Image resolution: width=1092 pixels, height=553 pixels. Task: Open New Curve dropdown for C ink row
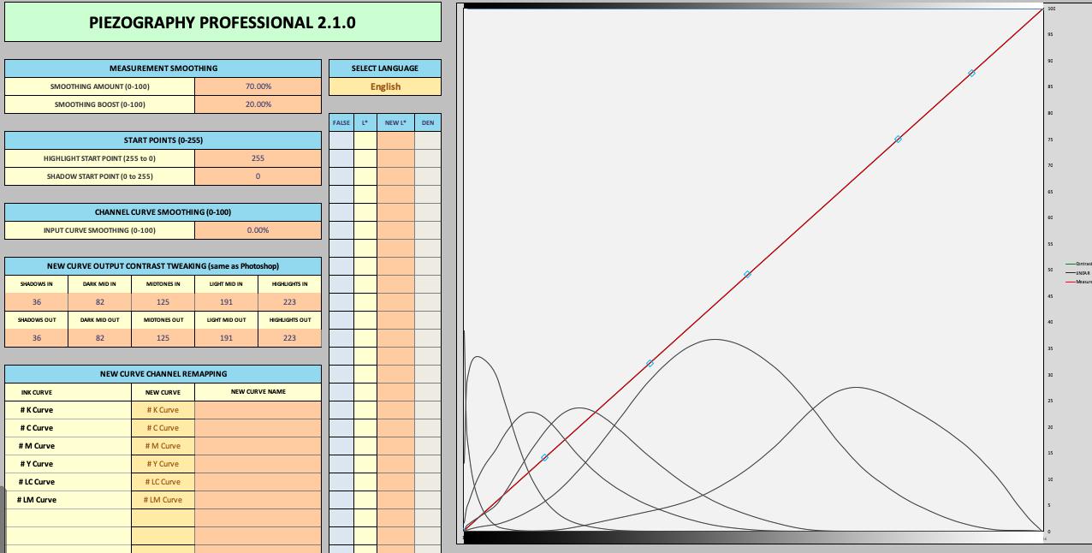(x=163, y=428)
